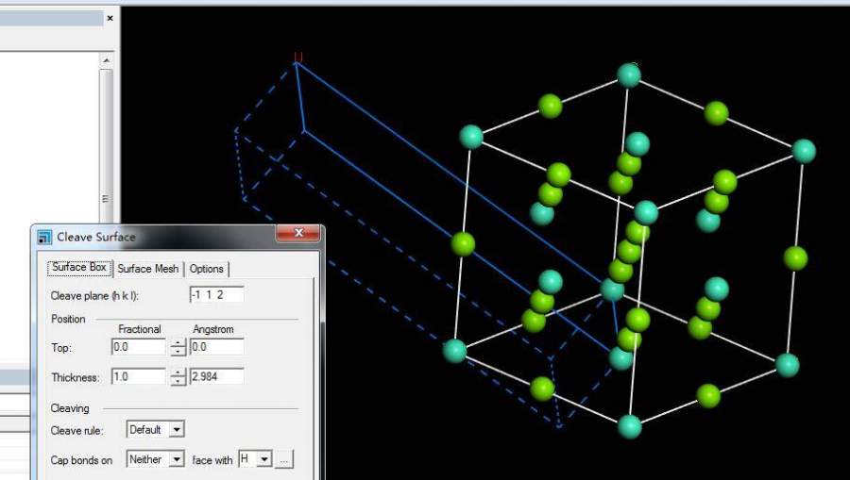Screen dimensions: 850x480
Task: Select the far right upper cyan corner atom
Action: point(804,151)
